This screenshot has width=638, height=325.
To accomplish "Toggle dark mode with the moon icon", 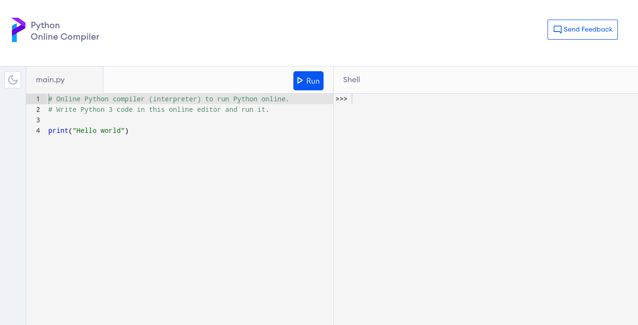I will tap(13, 80).
